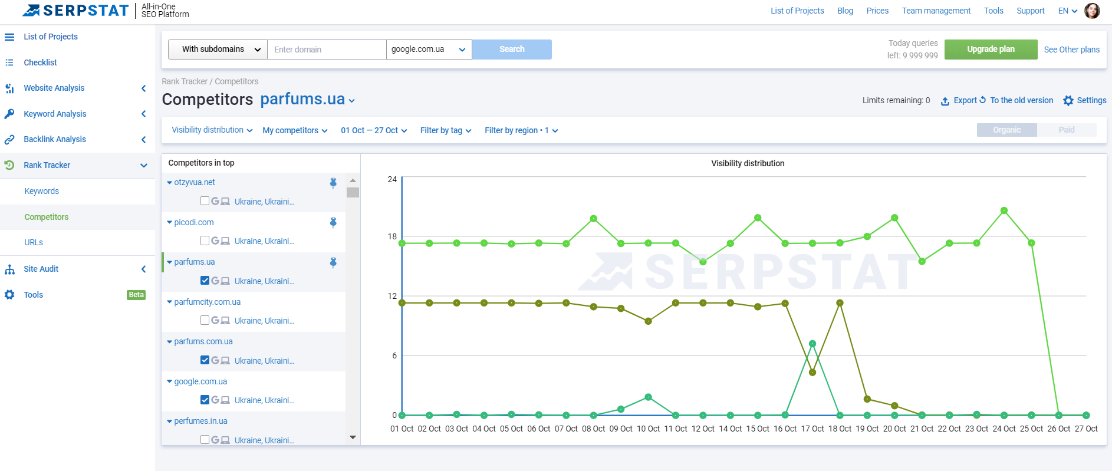Click the 10 Oct olive dip point
The image size is (1112, 471).
[648, 321]
